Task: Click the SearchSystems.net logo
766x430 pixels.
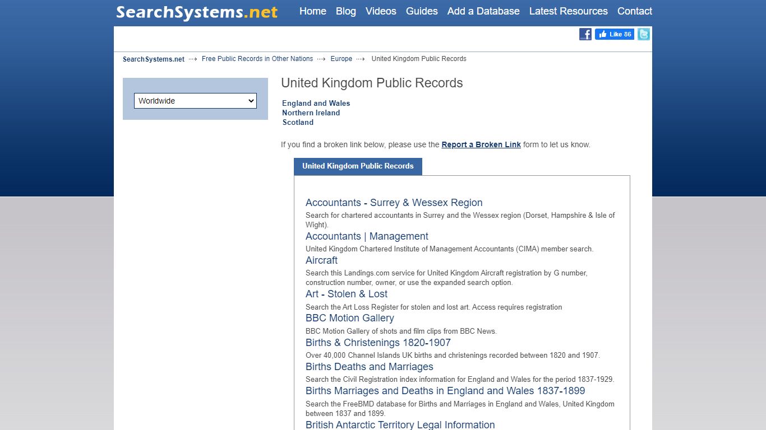Action: pos(197,12)
